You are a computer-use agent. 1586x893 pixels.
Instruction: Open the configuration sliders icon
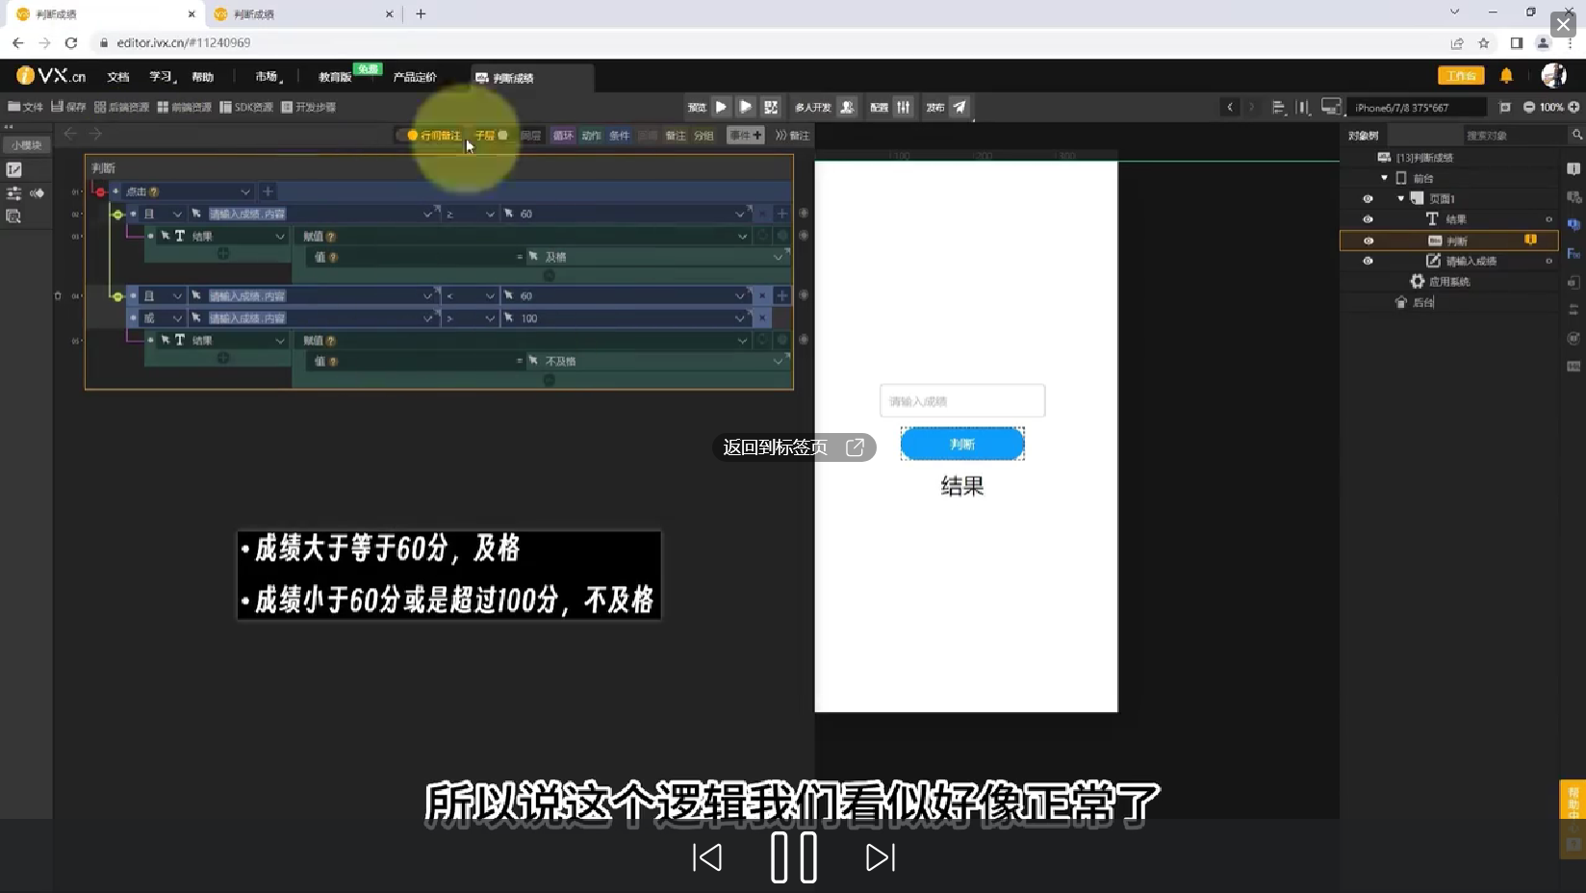[903, 107]
